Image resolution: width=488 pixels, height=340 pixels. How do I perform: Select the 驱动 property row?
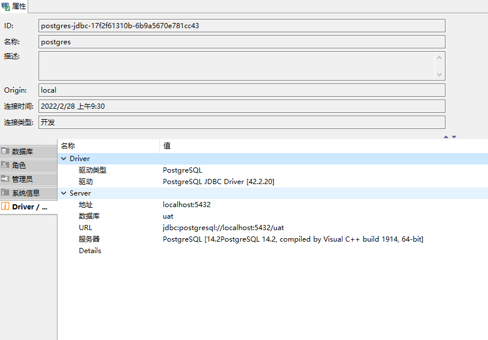273,182
